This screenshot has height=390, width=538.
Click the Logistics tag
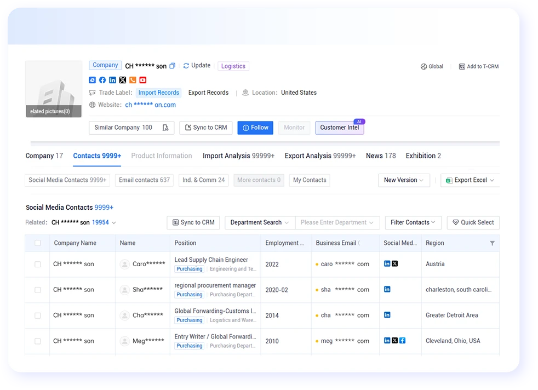pos(233,66)
